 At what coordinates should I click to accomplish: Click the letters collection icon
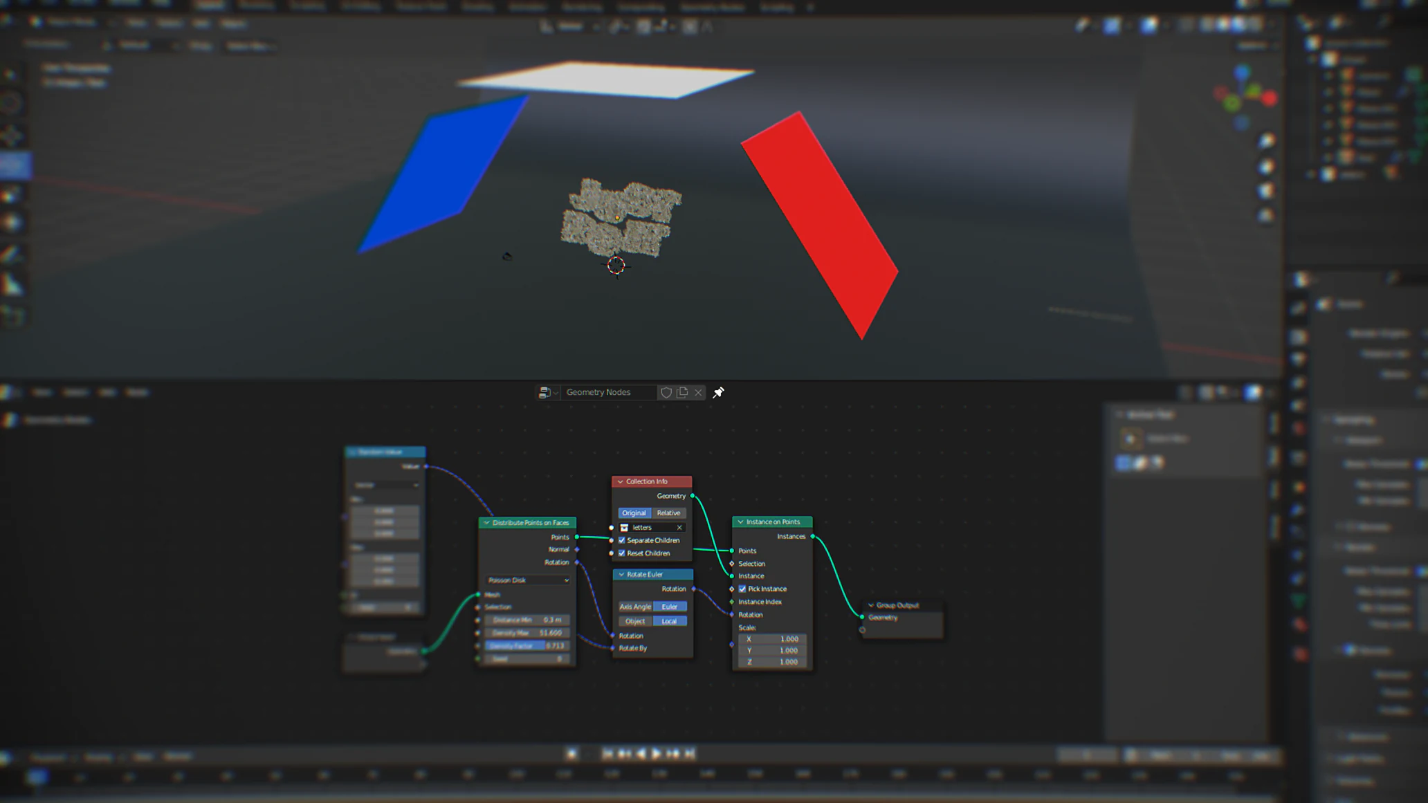tap(624, 527)
